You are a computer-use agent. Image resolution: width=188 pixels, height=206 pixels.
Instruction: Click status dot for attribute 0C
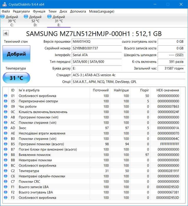point(6,112)
